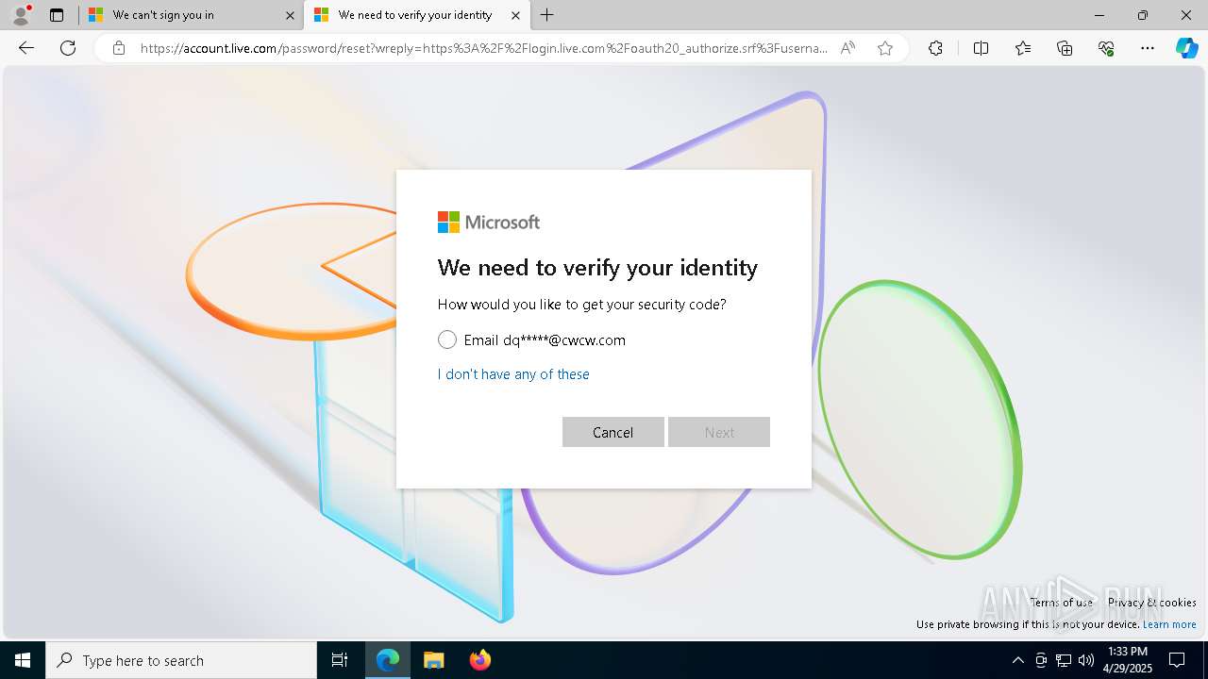Minimize the browser window
Viewport: 1208px width, 679px height.
(1099, 15)
